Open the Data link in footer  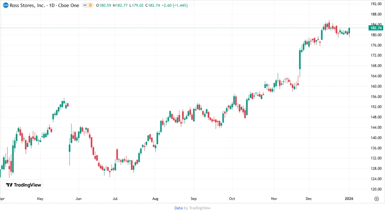tap(178, 208)
